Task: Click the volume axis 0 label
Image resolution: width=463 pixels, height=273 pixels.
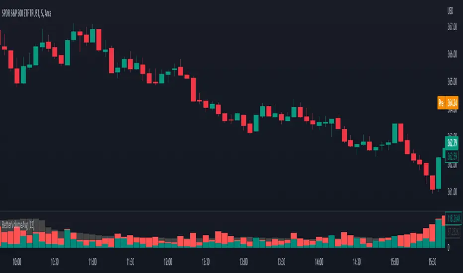Action: click(449, 247)
